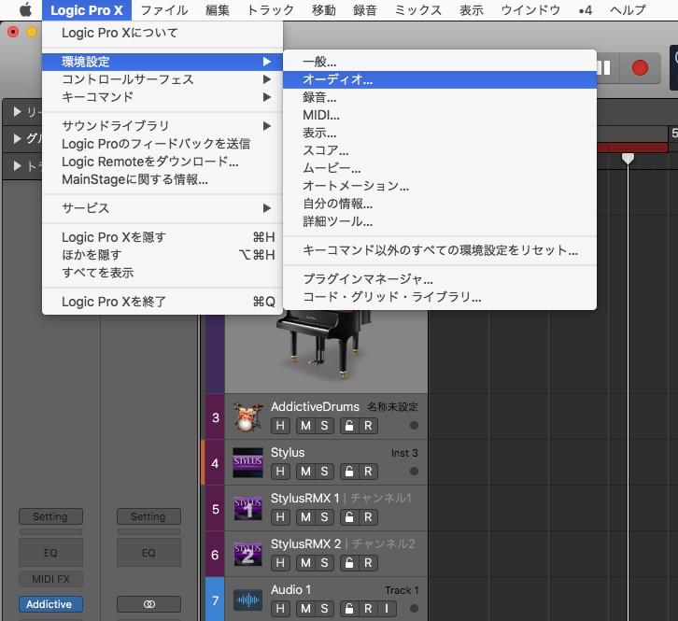
Task: Click the StylusRMX 1 track icon
Action: (247, 509)
